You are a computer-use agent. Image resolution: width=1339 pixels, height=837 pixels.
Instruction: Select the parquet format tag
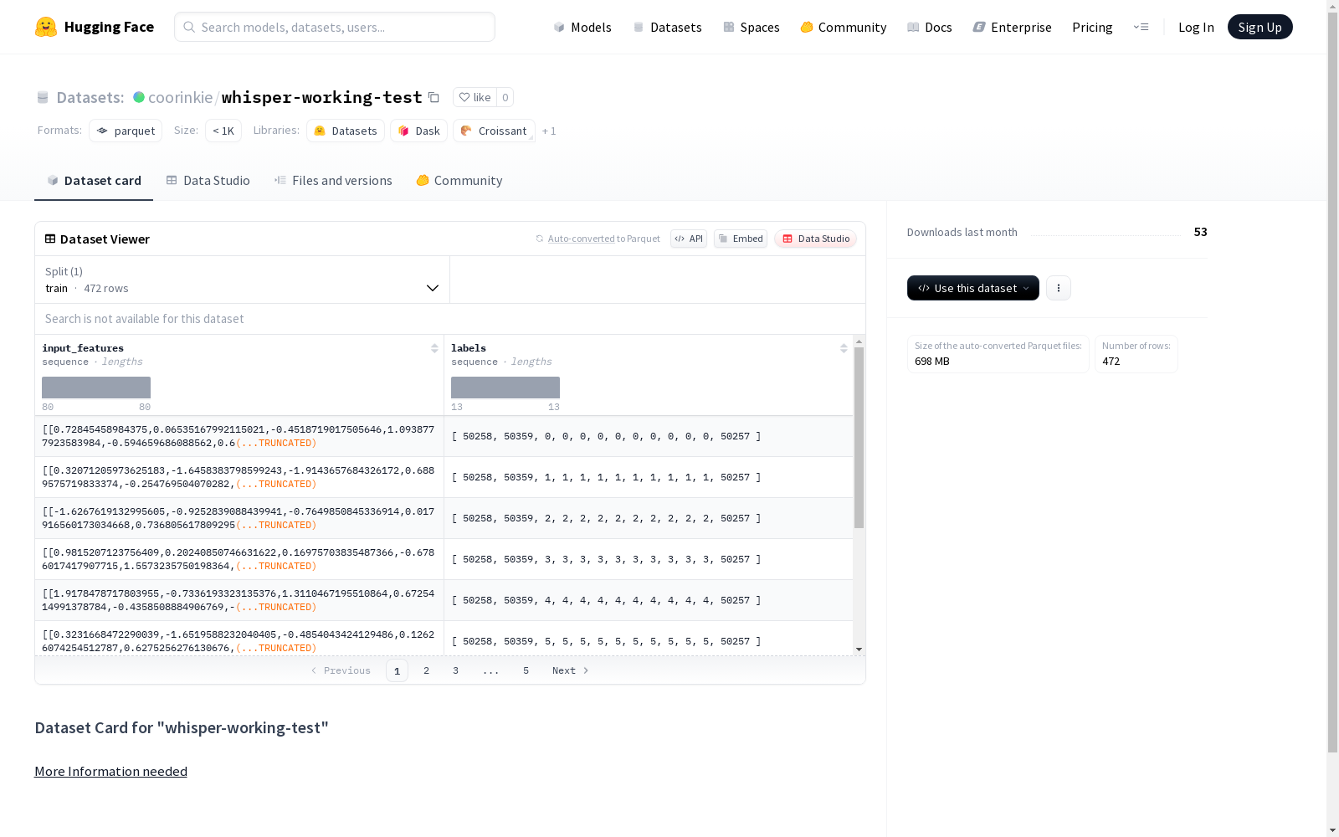coord(126,131)
